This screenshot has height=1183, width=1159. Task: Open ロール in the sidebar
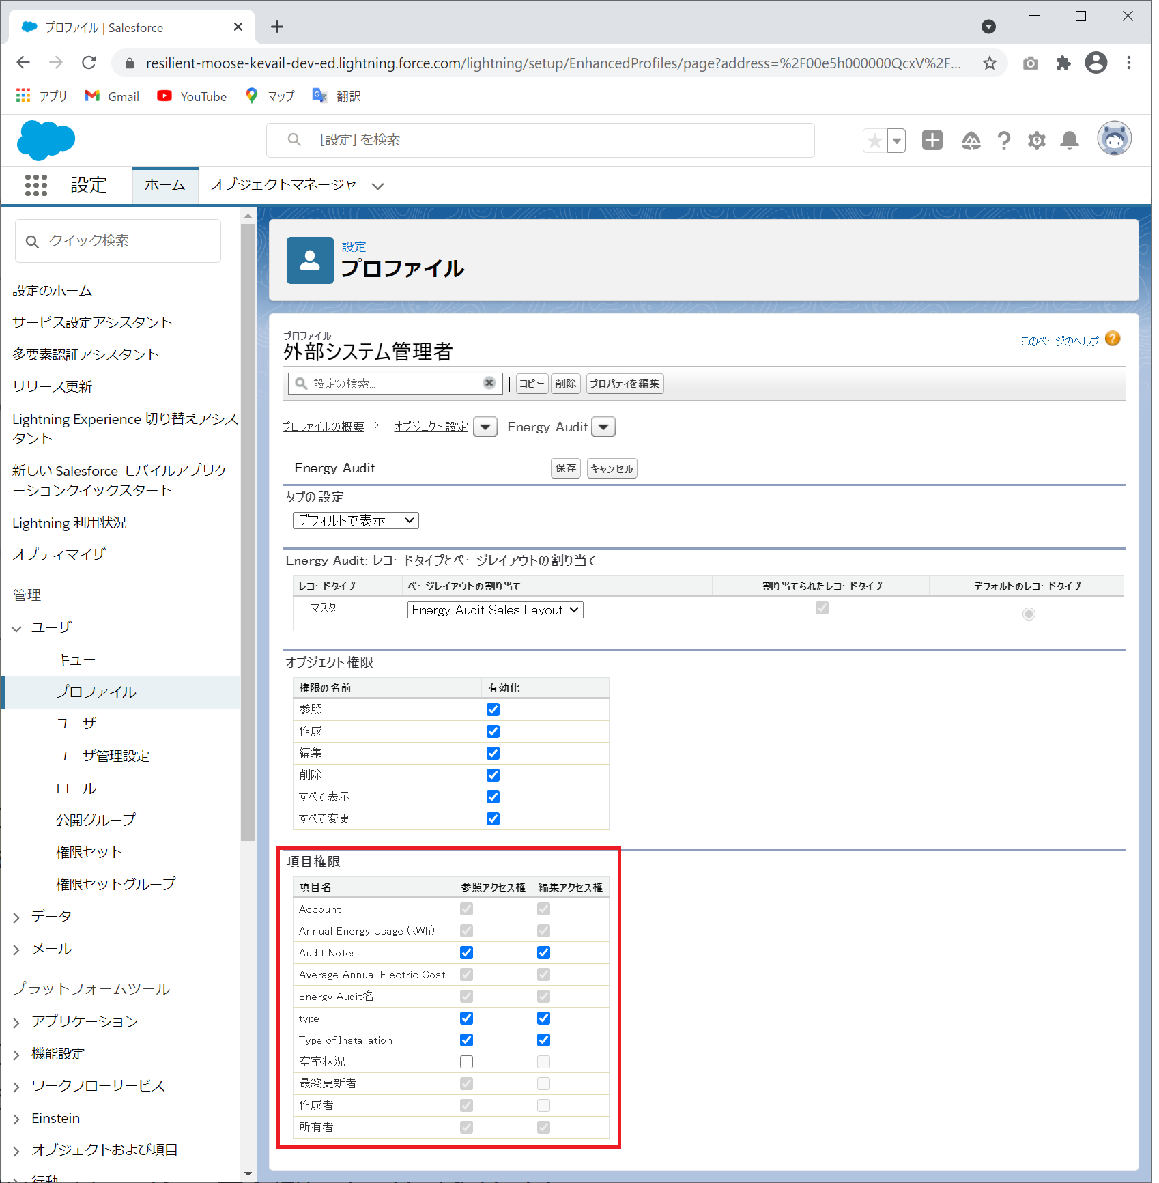[76, 788]
